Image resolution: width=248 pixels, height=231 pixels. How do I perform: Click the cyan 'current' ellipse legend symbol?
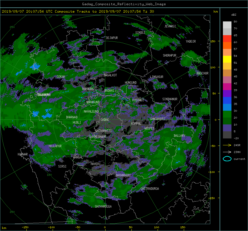(x=227, y=159)
